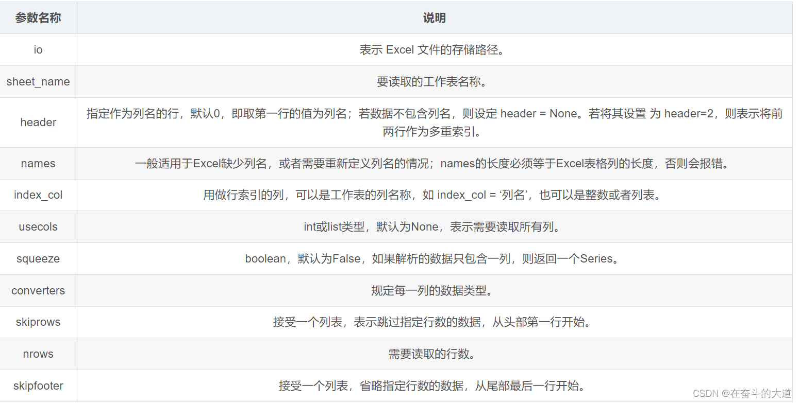799x403 pixels.
Task: Select description '接受一个列表，表示跳过指定行数的数据'
Action: click(x=435, y=322)
